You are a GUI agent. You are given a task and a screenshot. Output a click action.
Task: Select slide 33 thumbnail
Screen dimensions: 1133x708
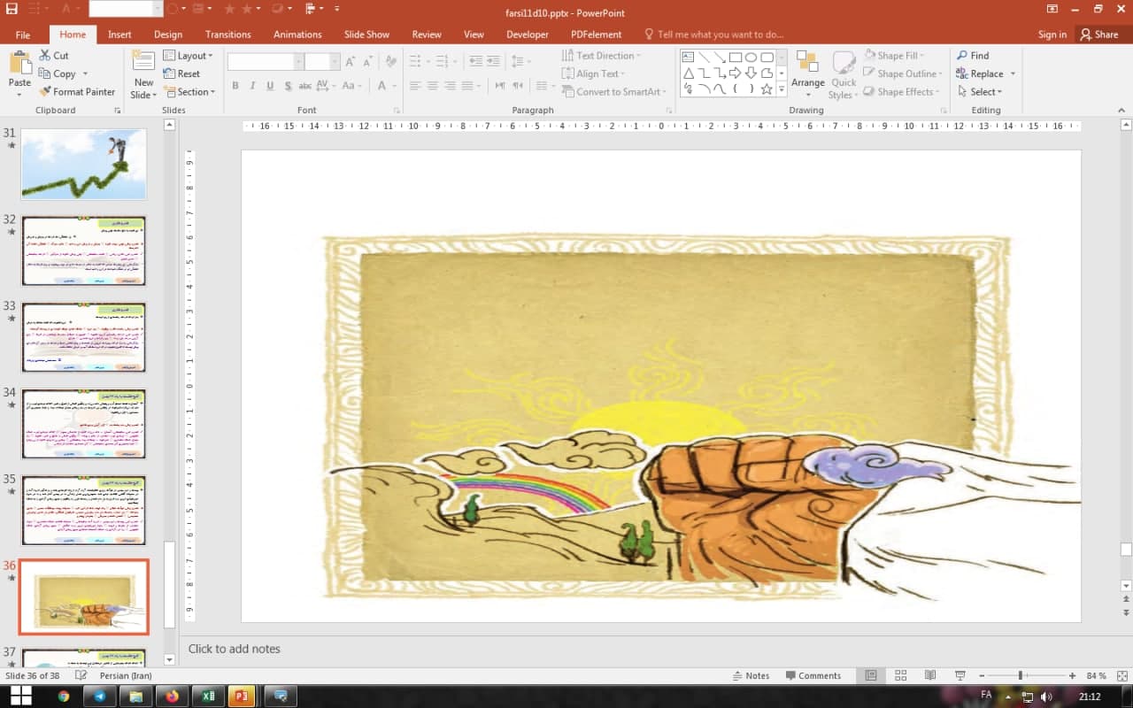pyautogui.click(x=84, y=337)
